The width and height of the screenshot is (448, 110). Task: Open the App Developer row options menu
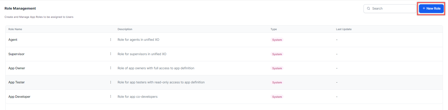click(x=111, y=96)
